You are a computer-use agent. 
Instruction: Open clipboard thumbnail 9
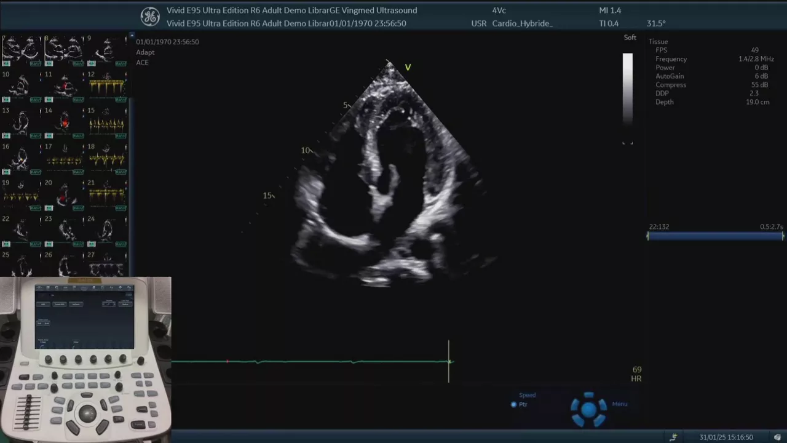click(107, 50)
